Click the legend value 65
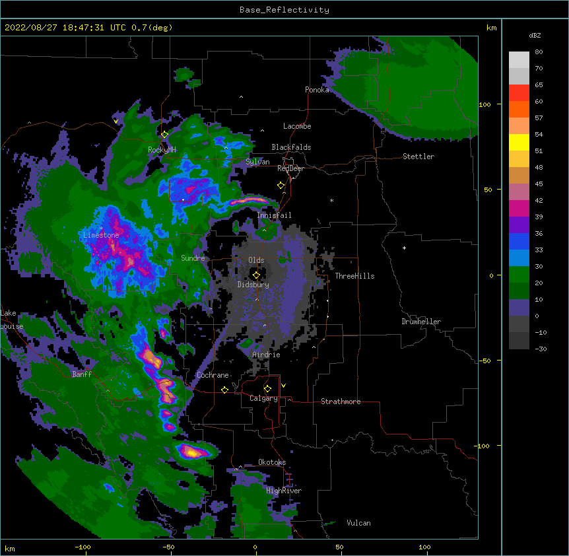This screenshot has width=569, height=556. tap(539, 85)
